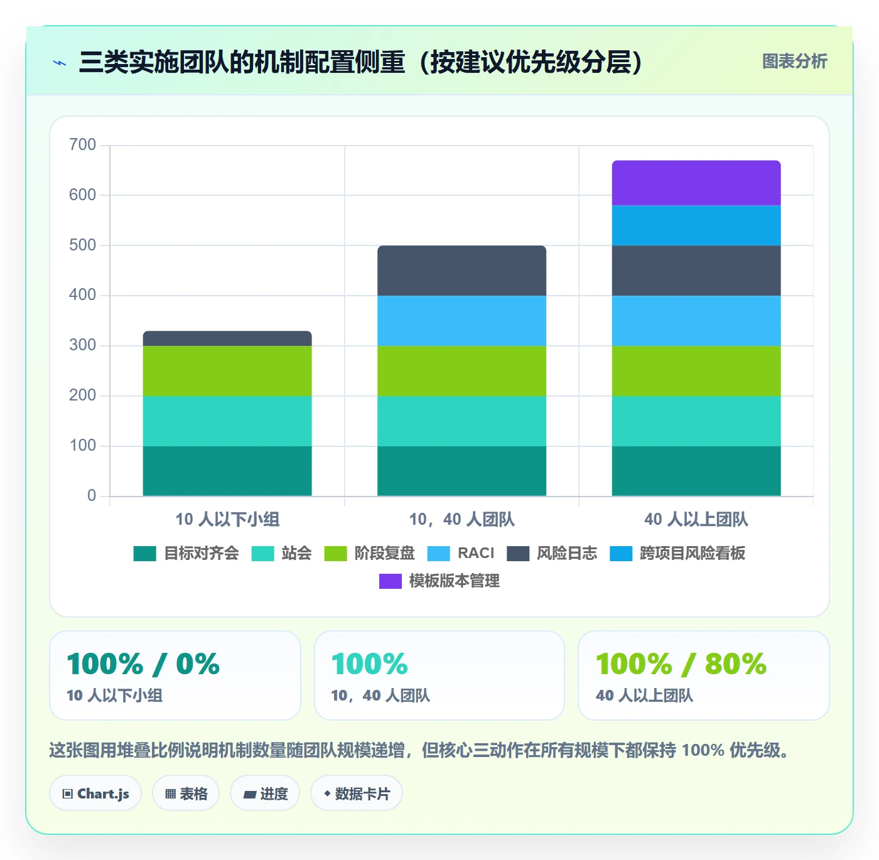Click the 目标对齐会 segment in 10，40 人团队 bar

(461, 471)
